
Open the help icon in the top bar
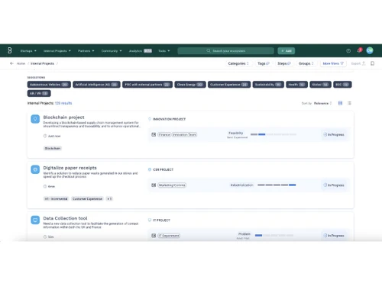pos(348,51)
